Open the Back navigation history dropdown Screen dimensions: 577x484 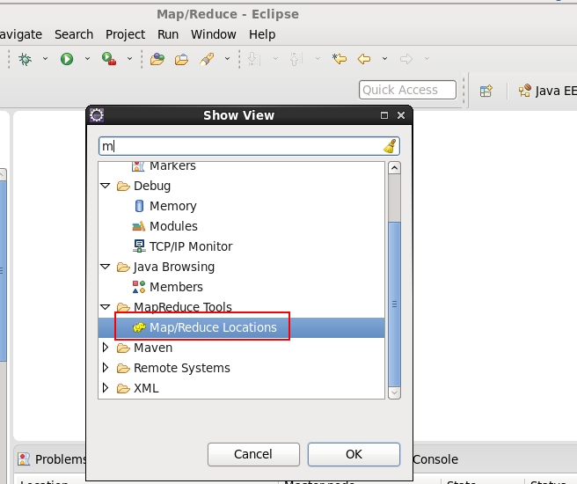tap(384, 59)
